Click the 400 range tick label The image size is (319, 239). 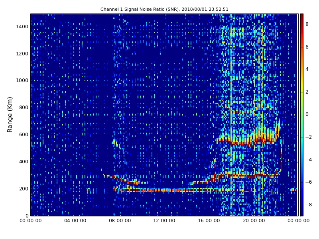pyautogui.click(x=24, y=162)
